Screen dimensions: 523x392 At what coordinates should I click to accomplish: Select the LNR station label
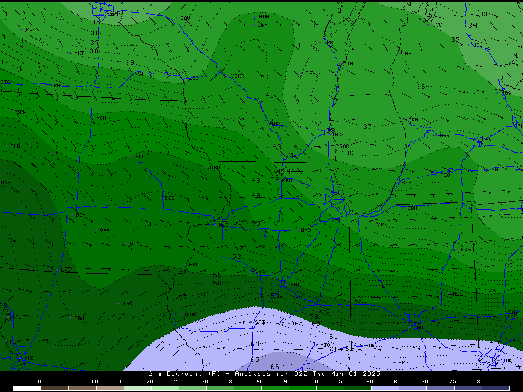coord(240,118)
